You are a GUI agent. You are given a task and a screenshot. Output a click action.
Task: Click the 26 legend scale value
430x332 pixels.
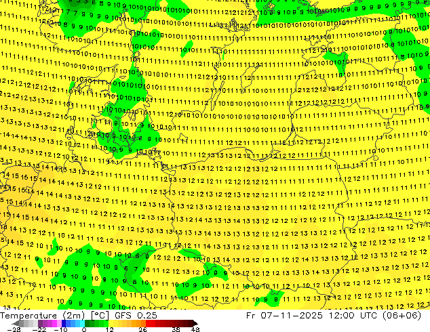[x=142, y=329]
